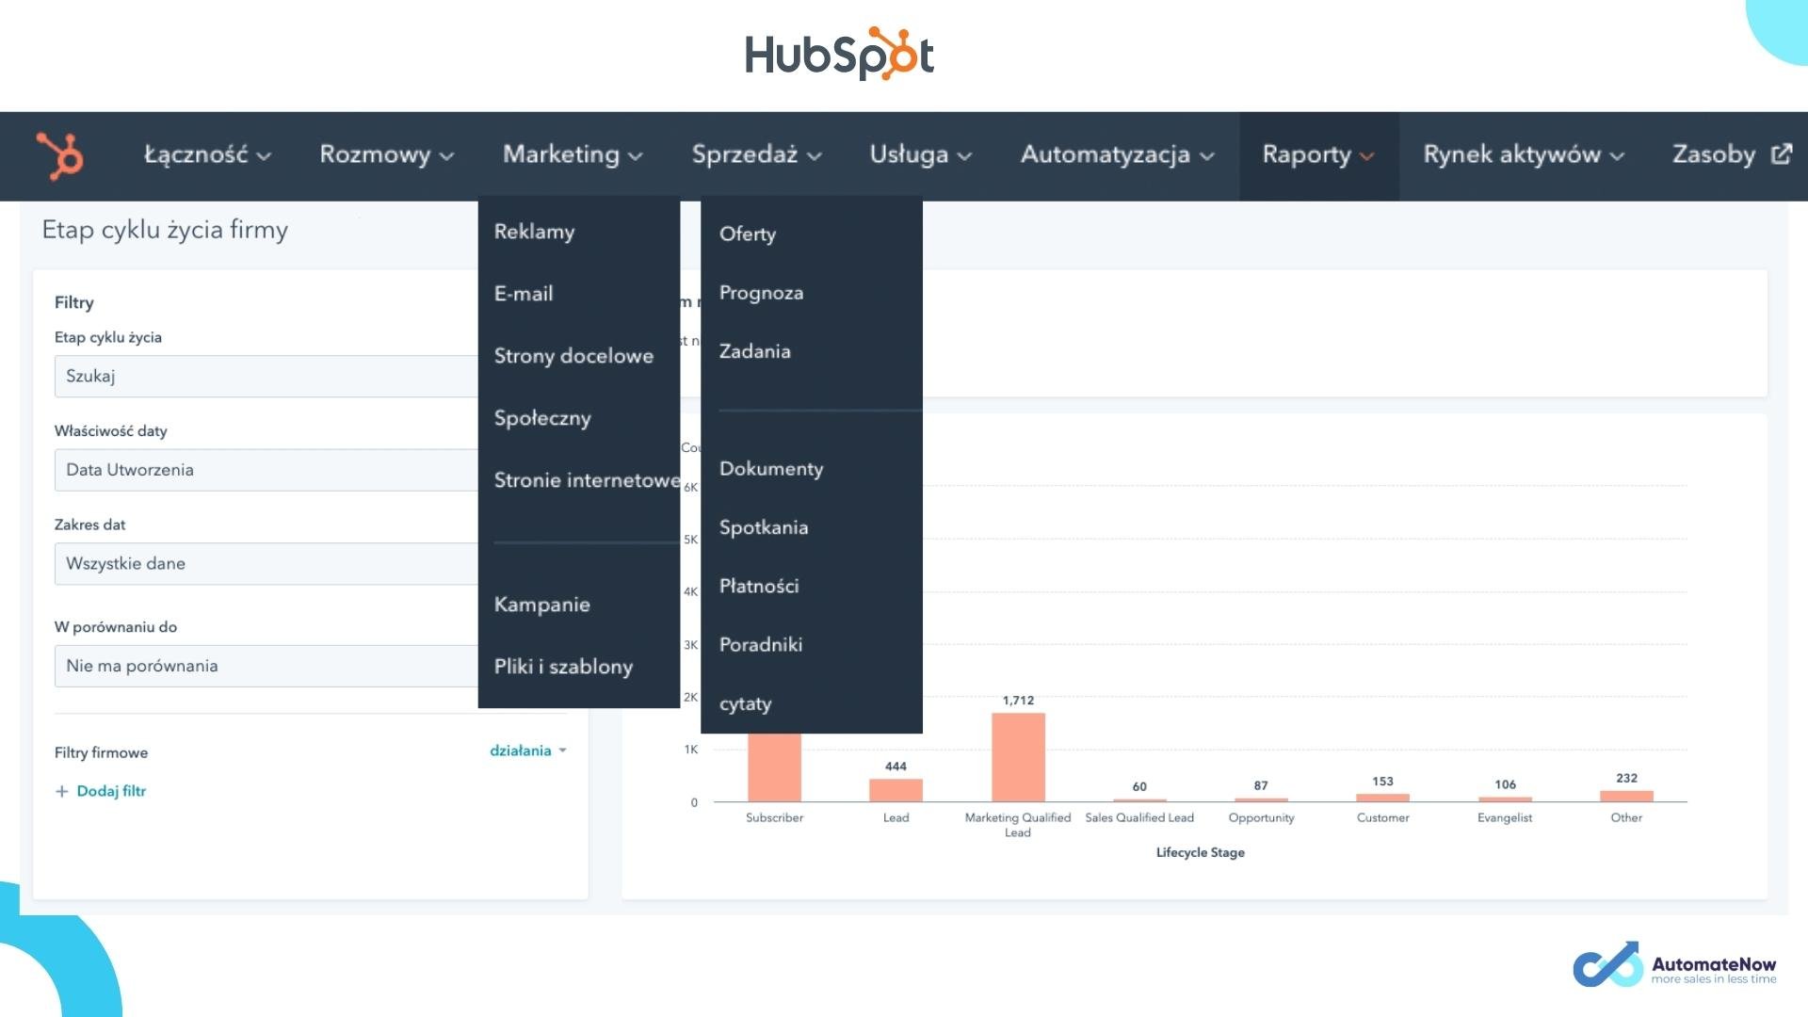Expand the Rynek aktywów menu
Viewport: 1808px width, 1017px height.
(1524, 155)
